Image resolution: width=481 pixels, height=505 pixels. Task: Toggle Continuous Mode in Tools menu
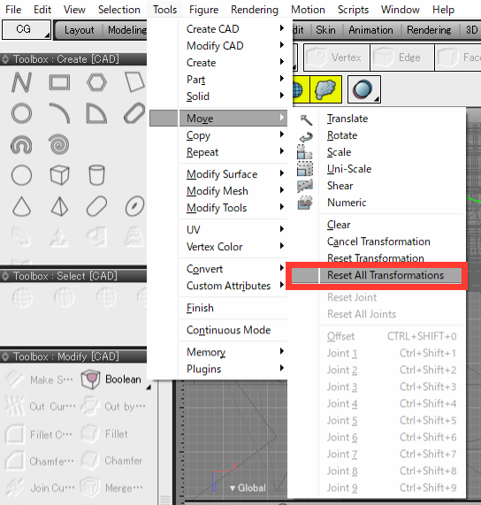pos(229,330)
